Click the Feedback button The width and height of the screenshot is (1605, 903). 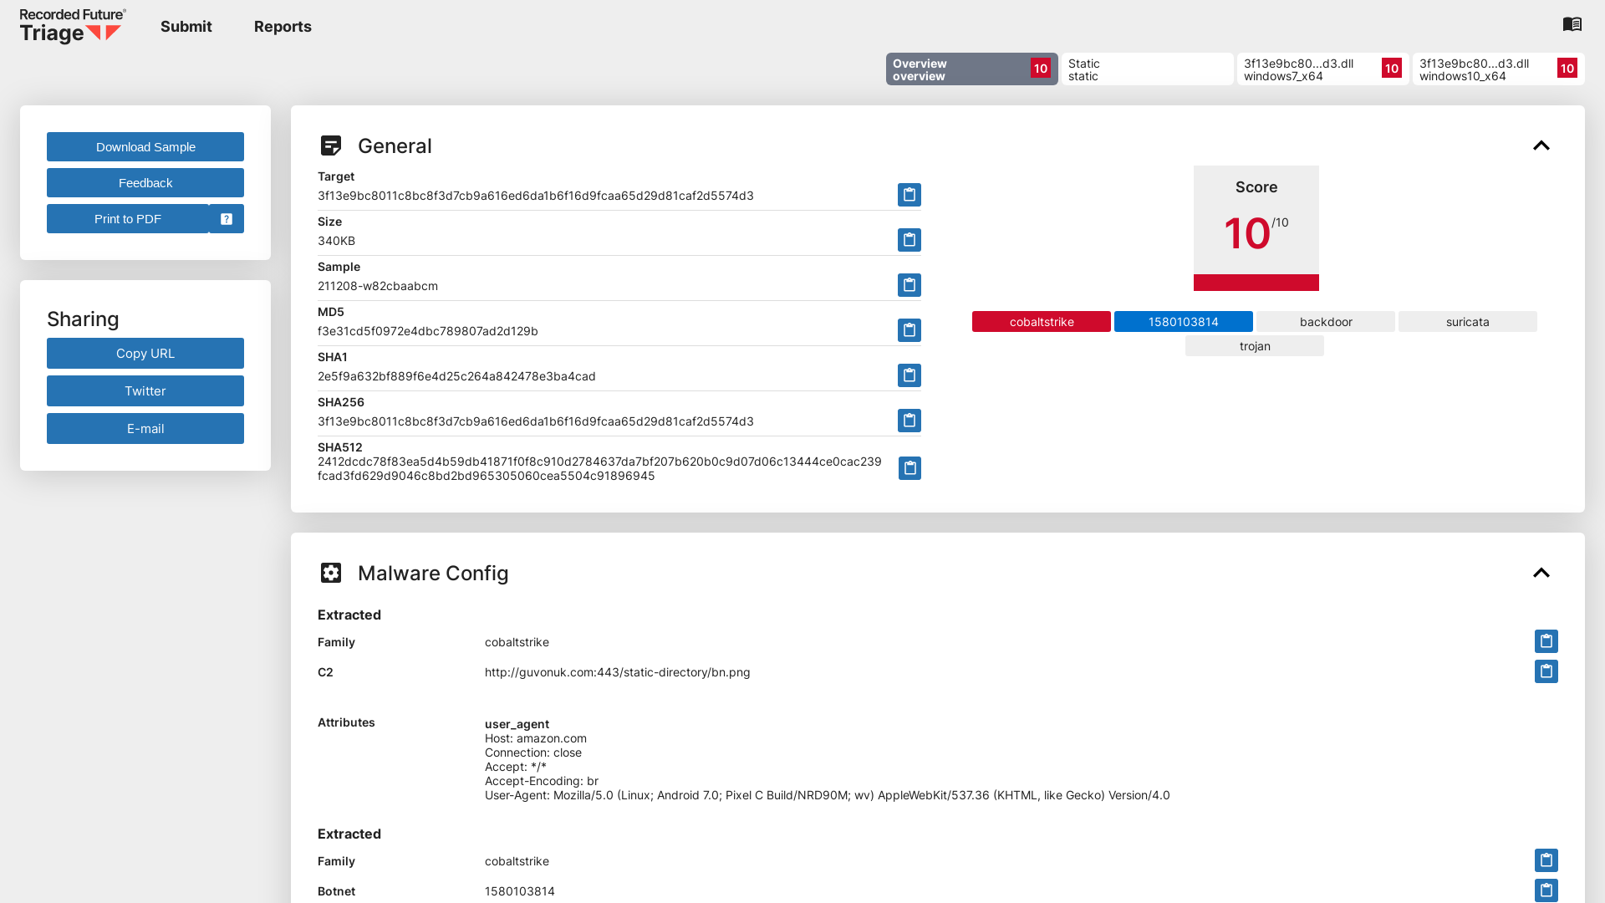point(145,183)
